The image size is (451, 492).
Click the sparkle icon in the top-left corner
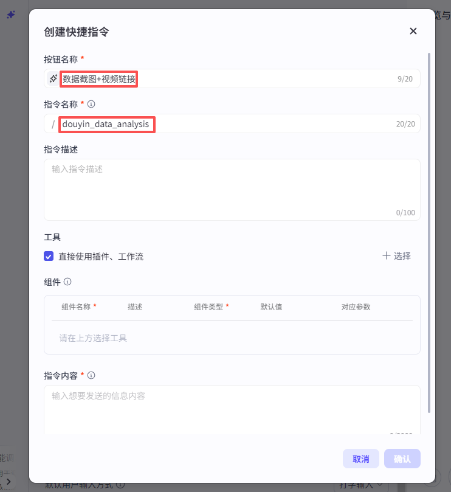tap(11, 15)
